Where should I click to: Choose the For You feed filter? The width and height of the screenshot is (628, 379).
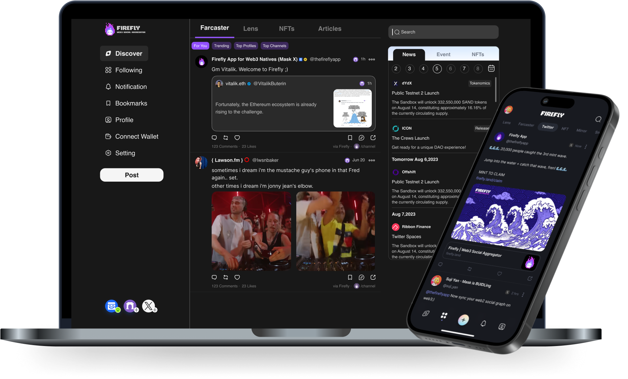(x=200, y=46)
